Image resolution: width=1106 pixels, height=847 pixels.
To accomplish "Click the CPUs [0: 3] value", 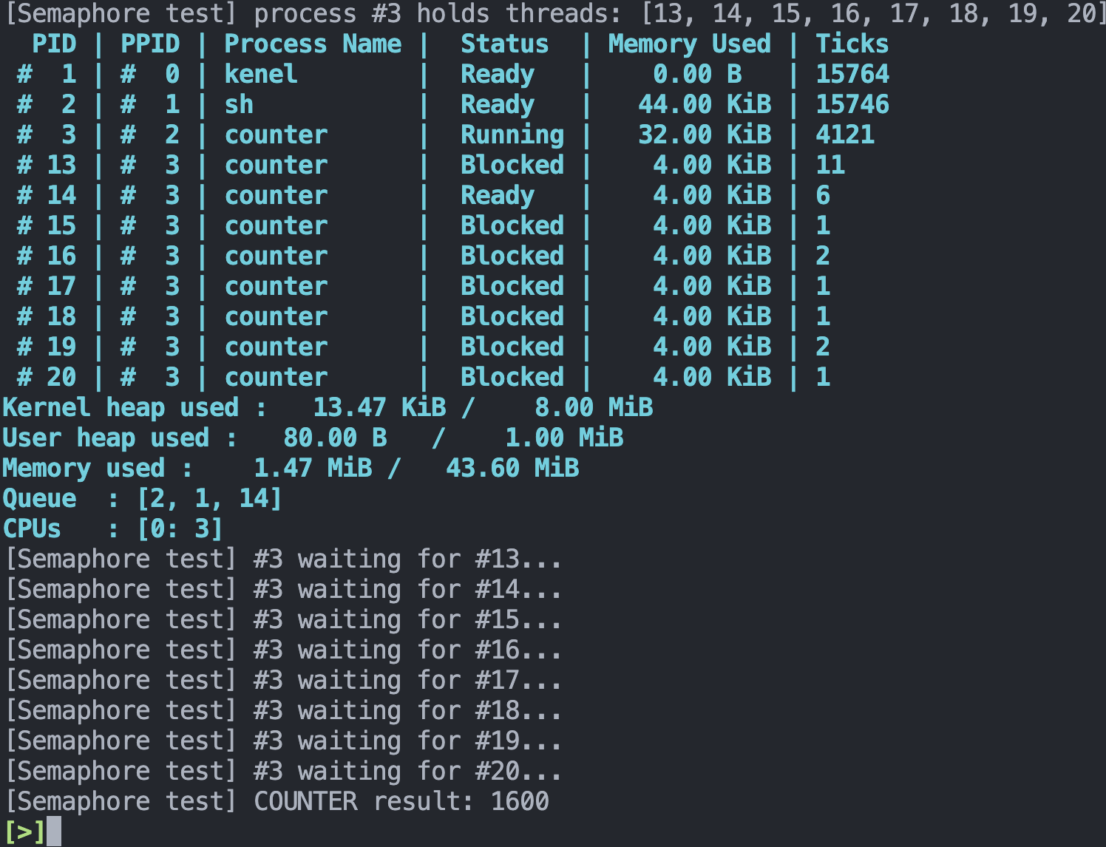I will pos(180,528).
